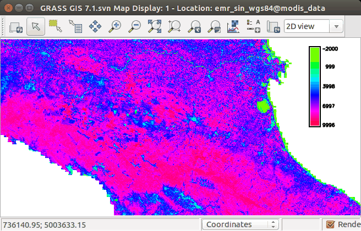The width and height of the screenshot is (361, 231).
Task: Activate the Select vector features tool
Action: coord(55,26)
